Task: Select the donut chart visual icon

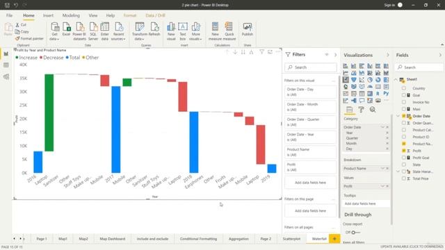Action: (378, 80)
